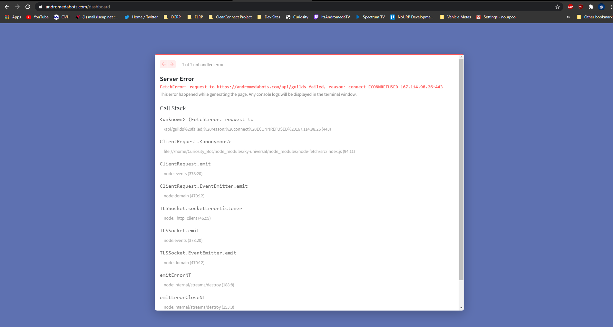Go to previous error with left arrow
The width and height of the screenshot is (613, 327).
pos(164,64)
